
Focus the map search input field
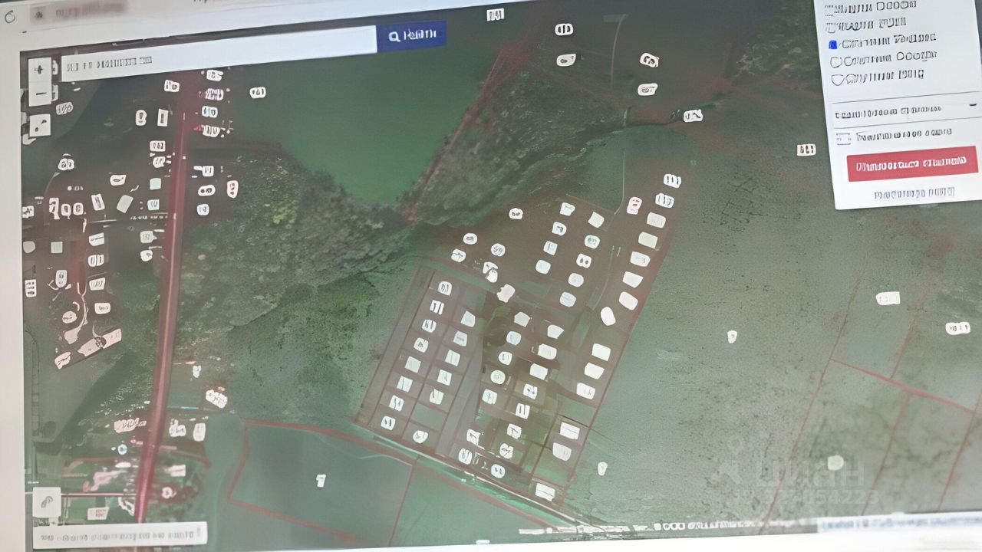coord(219,54)
